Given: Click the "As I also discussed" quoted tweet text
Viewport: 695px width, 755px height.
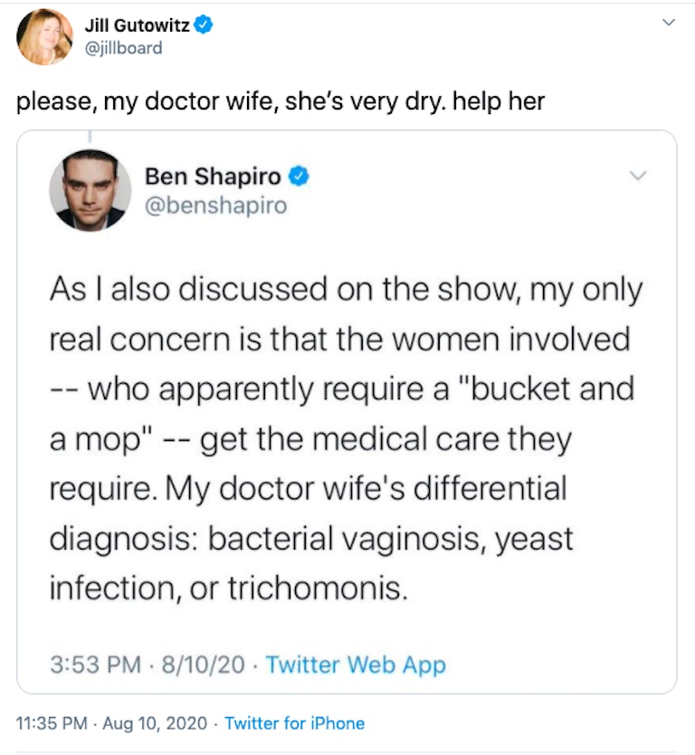Looking at the screenshot, I should pos(346,291).
